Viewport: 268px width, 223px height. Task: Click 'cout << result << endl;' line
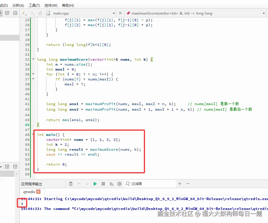click(x=73, y=154)
